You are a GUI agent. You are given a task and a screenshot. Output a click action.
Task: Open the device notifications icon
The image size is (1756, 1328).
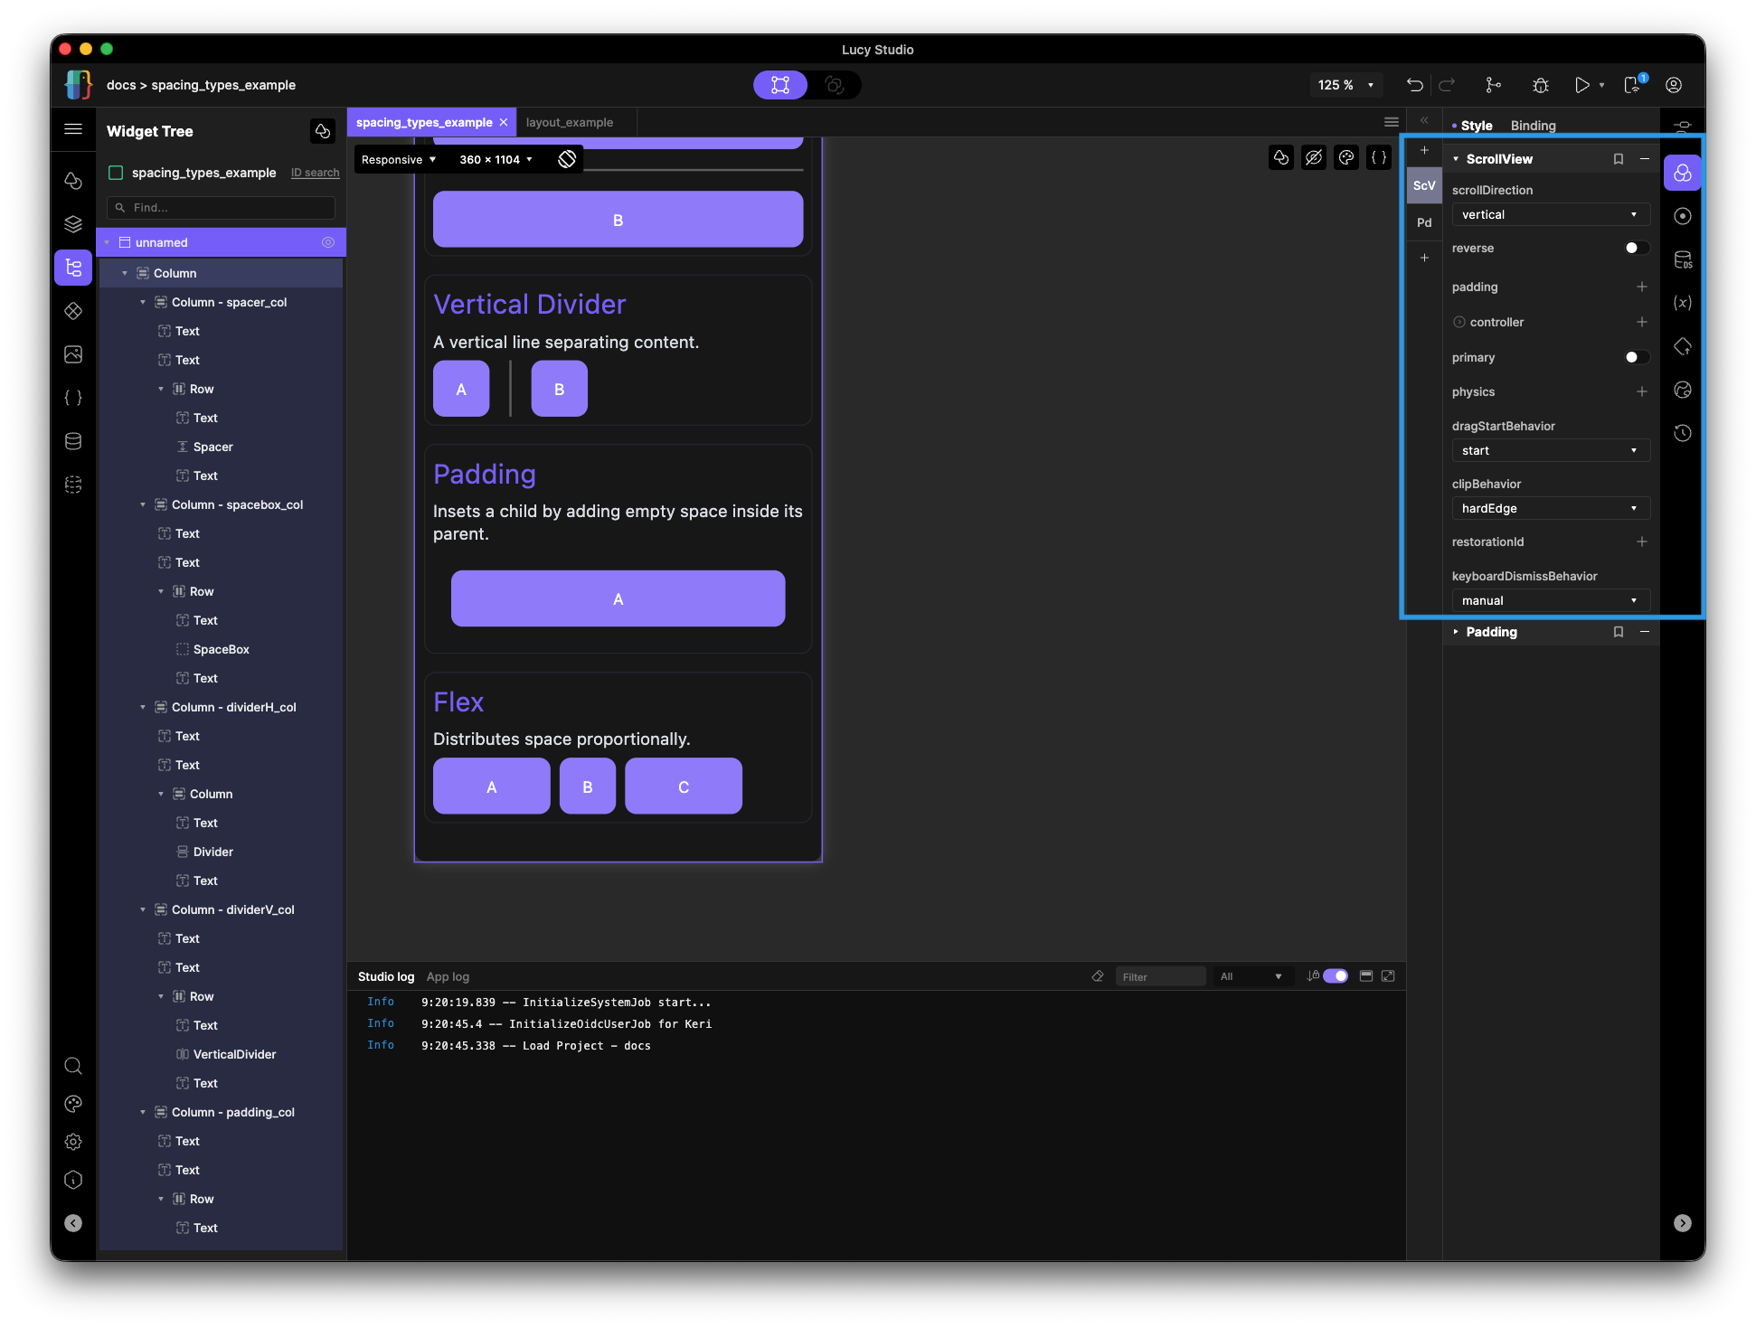click(1633, 85)
